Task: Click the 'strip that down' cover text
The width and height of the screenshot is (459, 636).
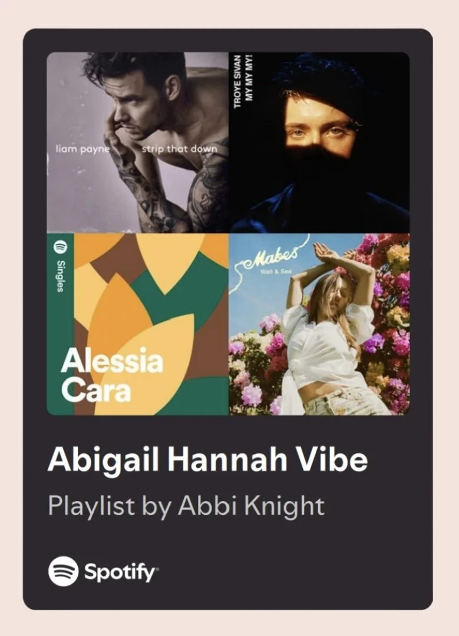Action: point(179,149)
